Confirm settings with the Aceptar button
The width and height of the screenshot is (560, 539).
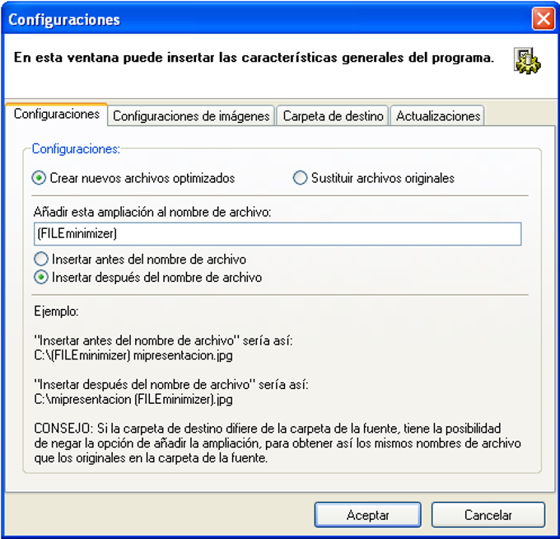(367, 515)
